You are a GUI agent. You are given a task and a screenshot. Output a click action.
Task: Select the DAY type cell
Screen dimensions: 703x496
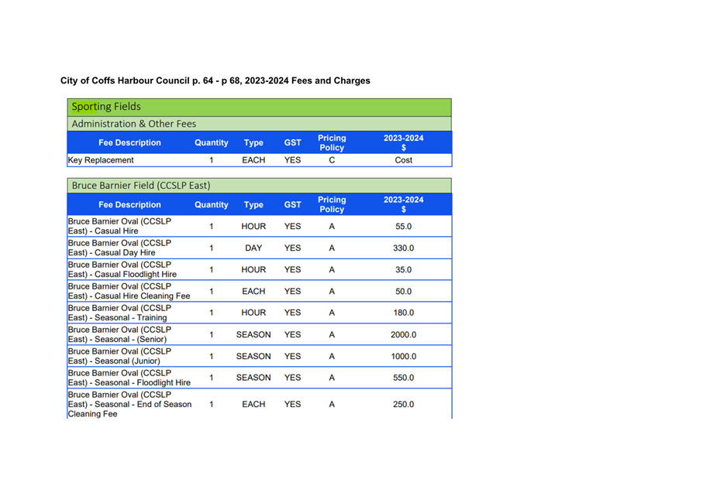pos(253,248)
